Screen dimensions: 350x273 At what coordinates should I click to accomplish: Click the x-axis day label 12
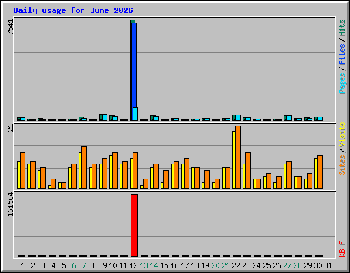pos(133,265)
